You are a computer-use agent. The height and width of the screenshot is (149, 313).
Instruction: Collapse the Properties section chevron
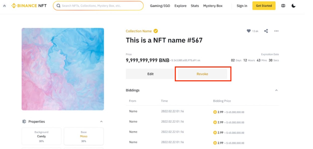coord(101,122)
